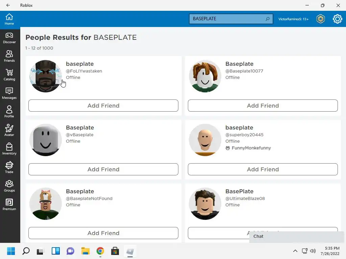Open the @superboy20445 username link
The height and width of the screenshot is (259, 346).
[244, 135]
